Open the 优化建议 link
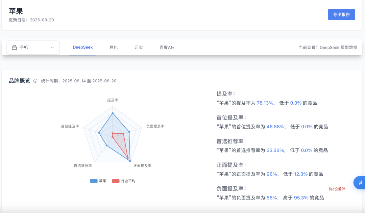The width and height of the screenshot is (365, 213). coord(337,189)
